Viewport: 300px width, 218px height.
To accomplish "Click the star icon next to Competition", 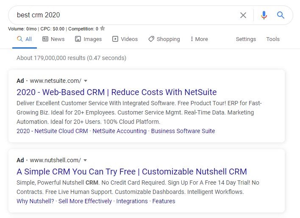I will 103,28.
